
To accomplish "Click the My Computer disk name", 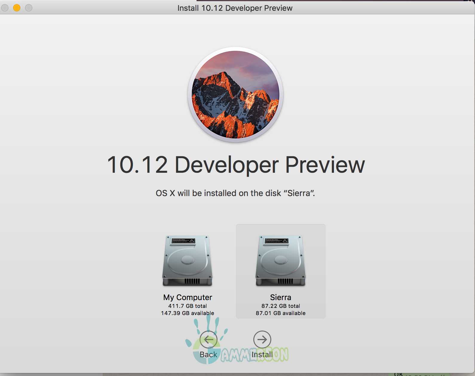I will point(188,297).
